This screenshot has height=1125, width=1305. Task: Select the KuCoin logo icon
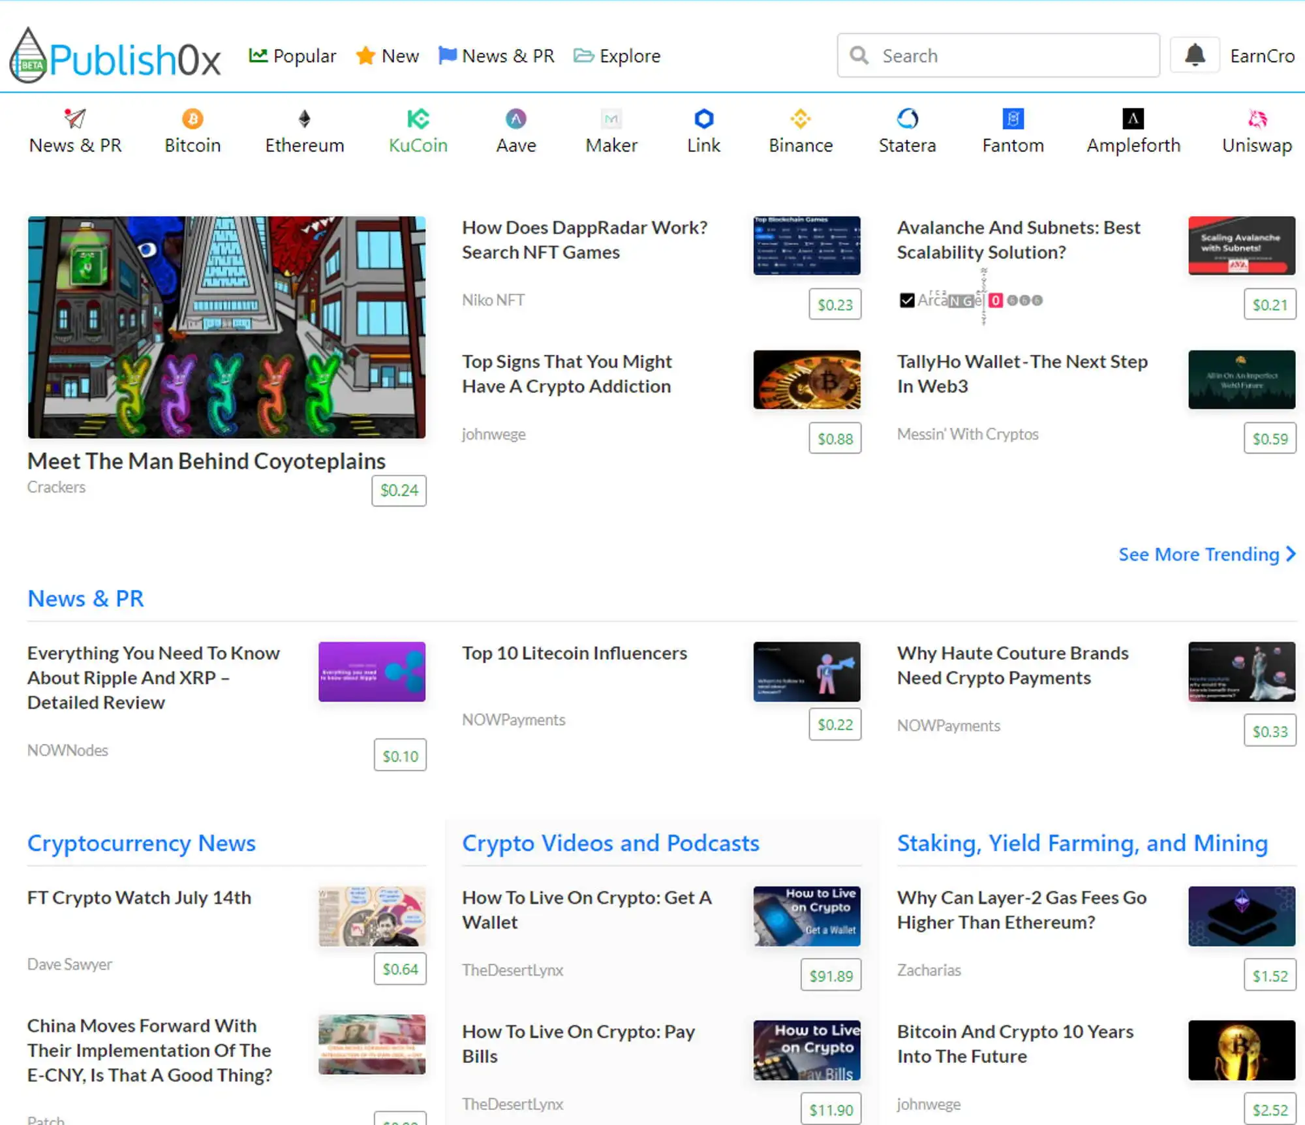coord(418,118)
